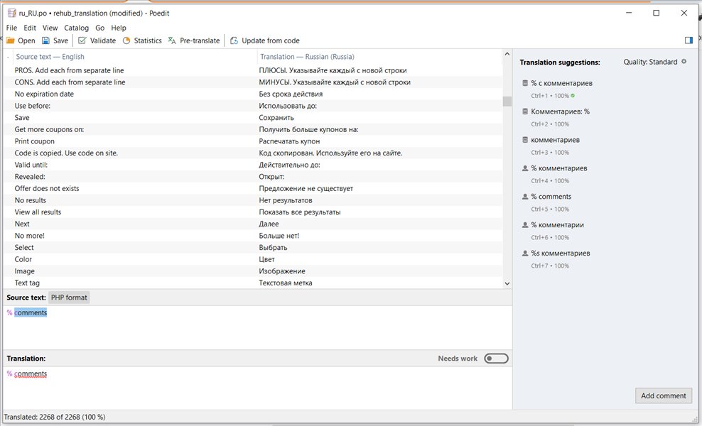Open the Catalog menu

(x=77, y=28)
